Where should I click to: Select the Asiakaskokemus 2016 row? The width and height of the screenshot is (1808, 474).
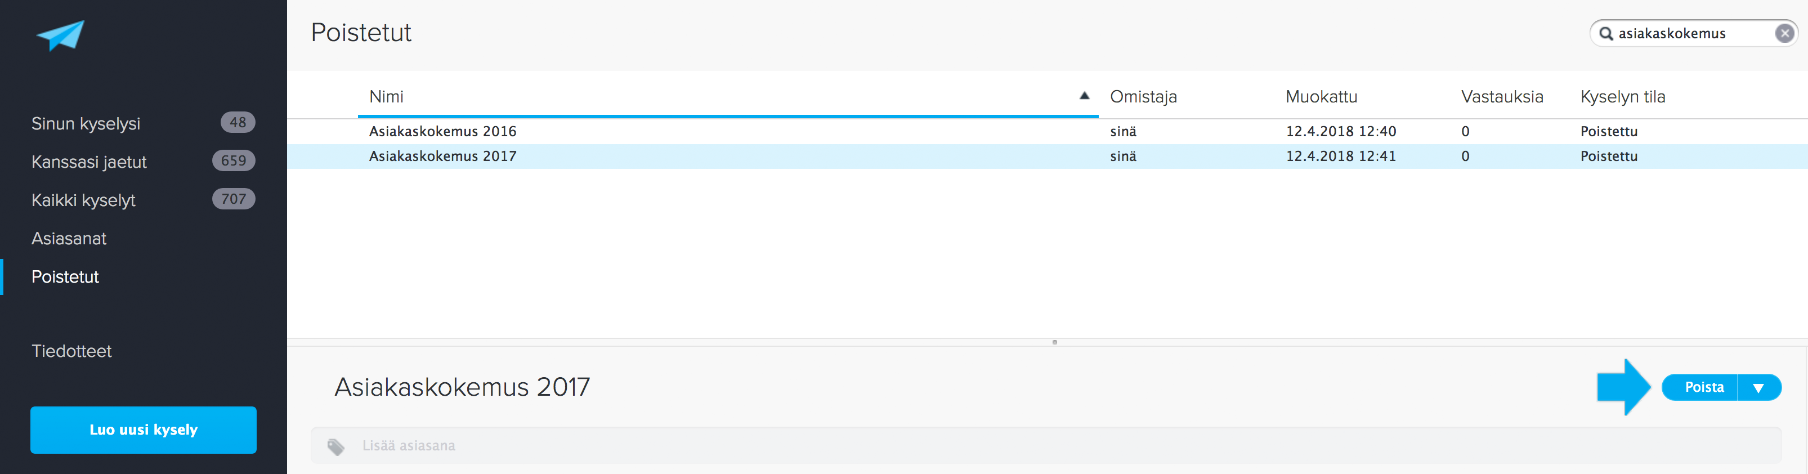pyautogui.click(x=442, y=131)
